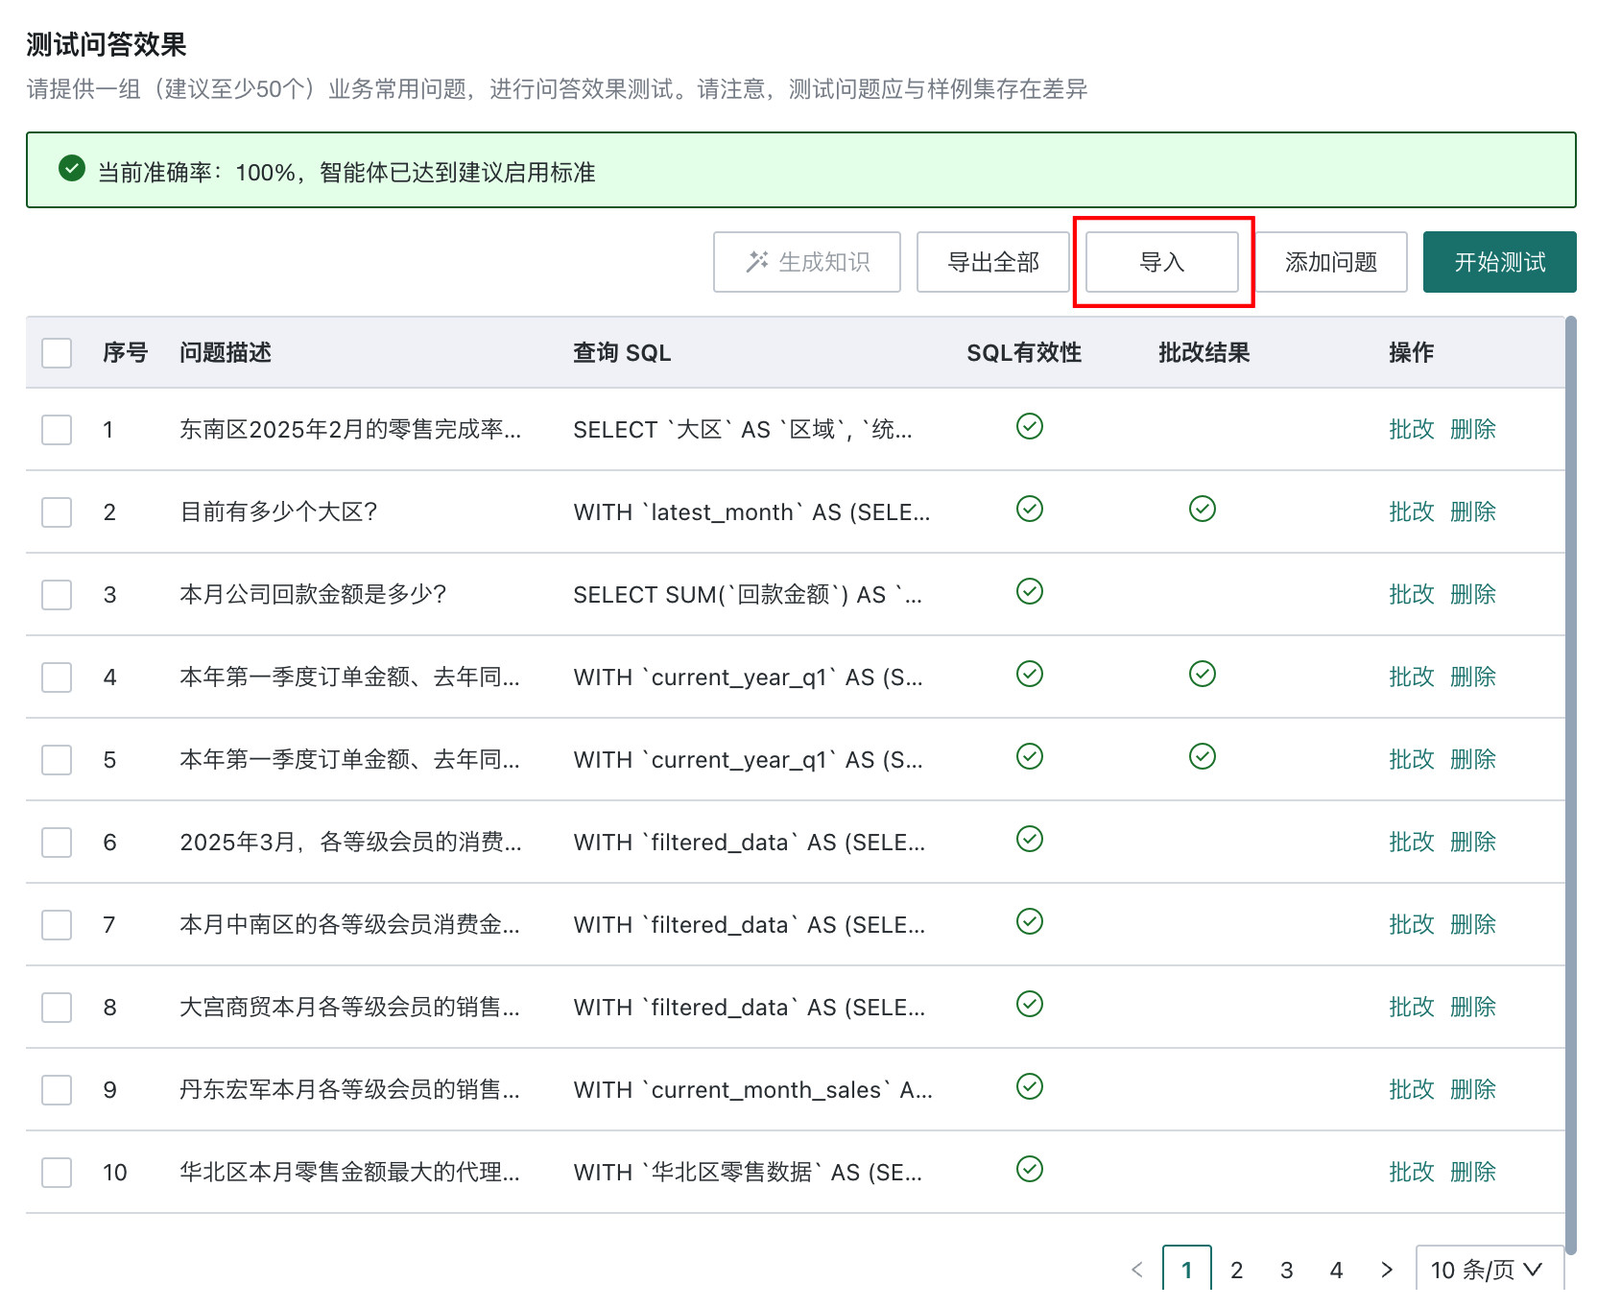1597x1307 pixels.
Task: Go to previous page with left arrow
Action: coord(1137,1270)
